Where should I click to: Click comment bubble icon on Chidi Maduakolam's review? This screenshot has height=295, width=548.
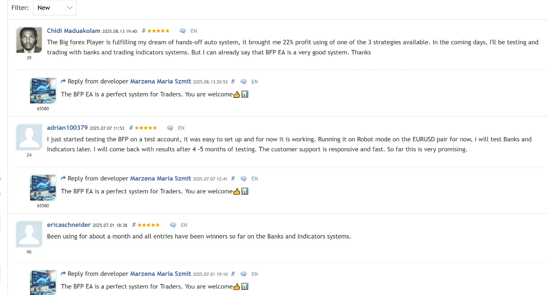click(x=183, y=31)
